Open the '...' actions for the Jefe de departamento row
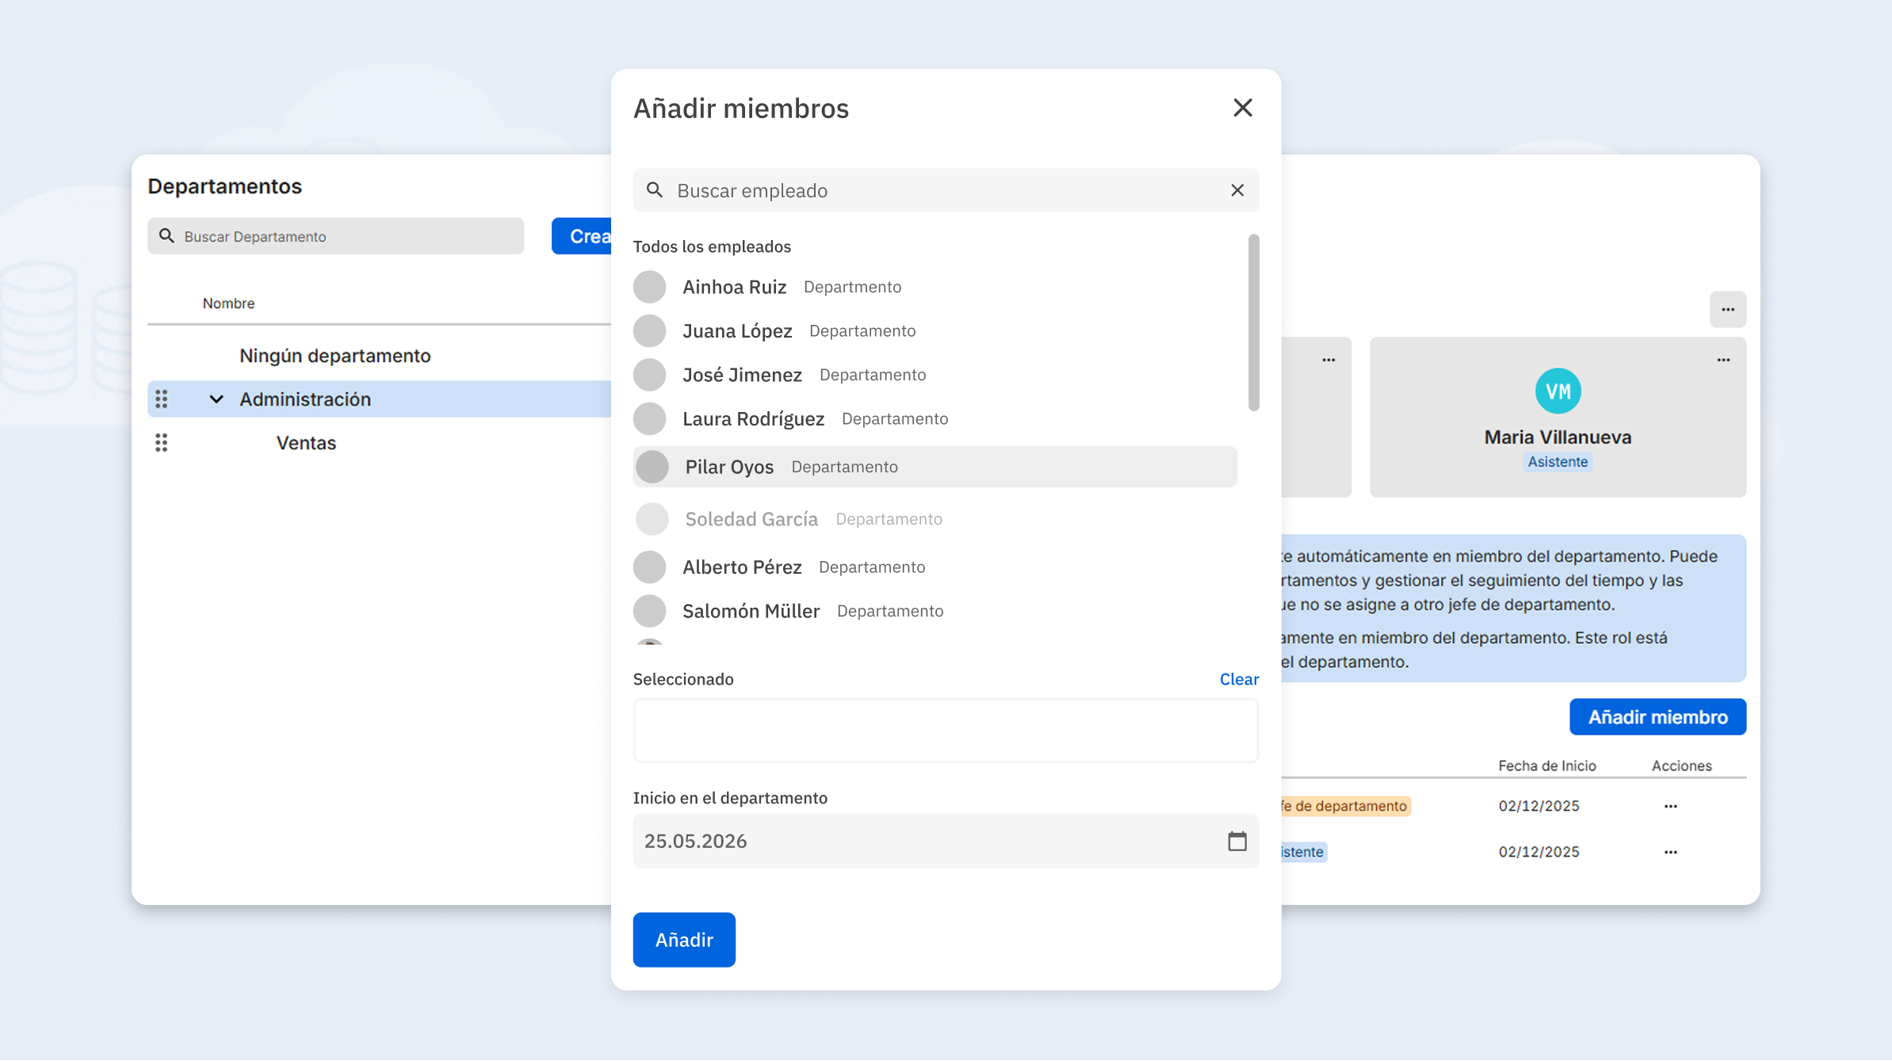 tap(1670, 806)
